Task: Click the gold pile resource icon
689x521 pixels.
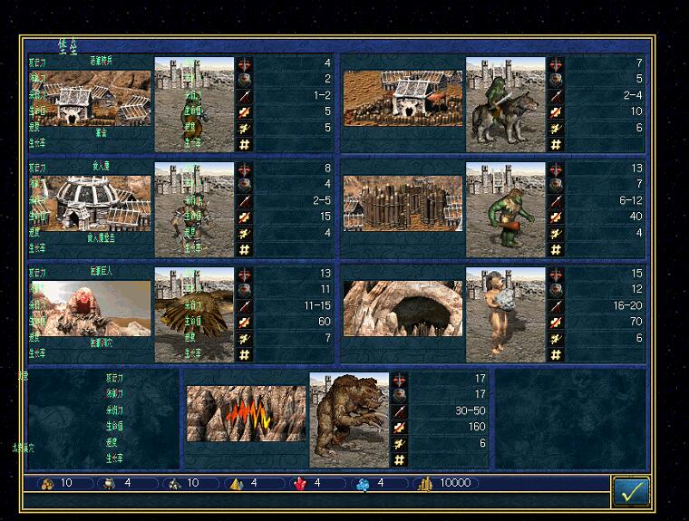Action: [x=424, y=484]
